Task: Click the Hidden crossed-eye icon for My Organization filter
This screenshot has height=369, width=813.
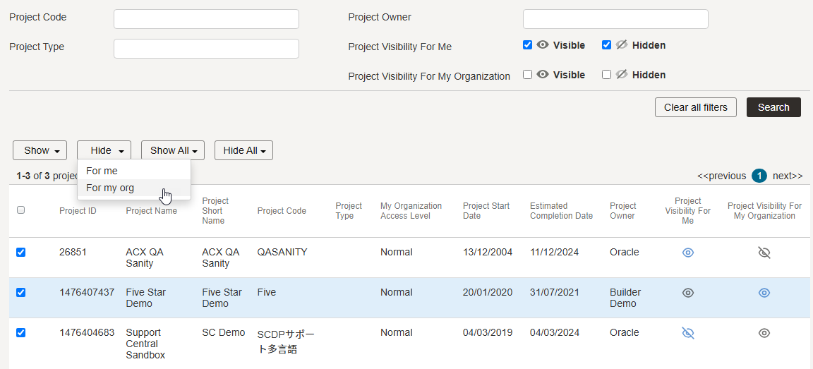Action: click(622, 75)
